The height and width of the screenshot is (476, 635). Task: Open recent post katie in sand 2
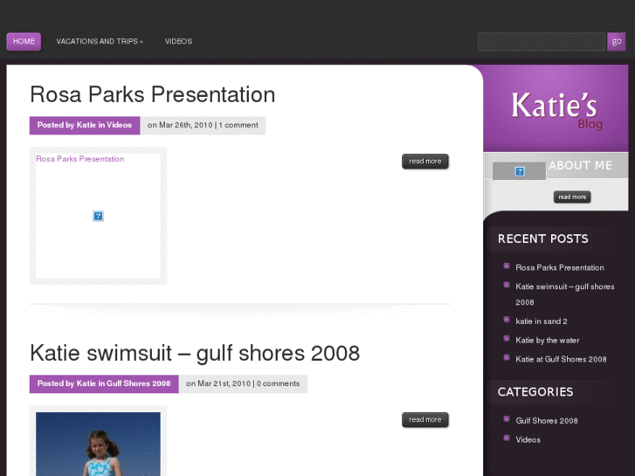pyautogui.click(x=541, y=321)
